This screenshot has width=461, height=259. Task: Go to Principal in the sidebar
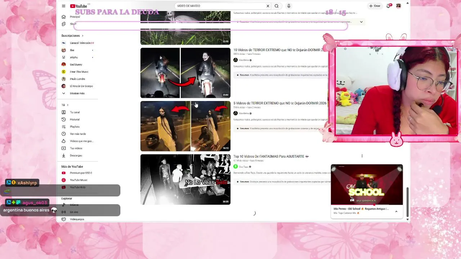pyautogui.click(x=75, y=17)
